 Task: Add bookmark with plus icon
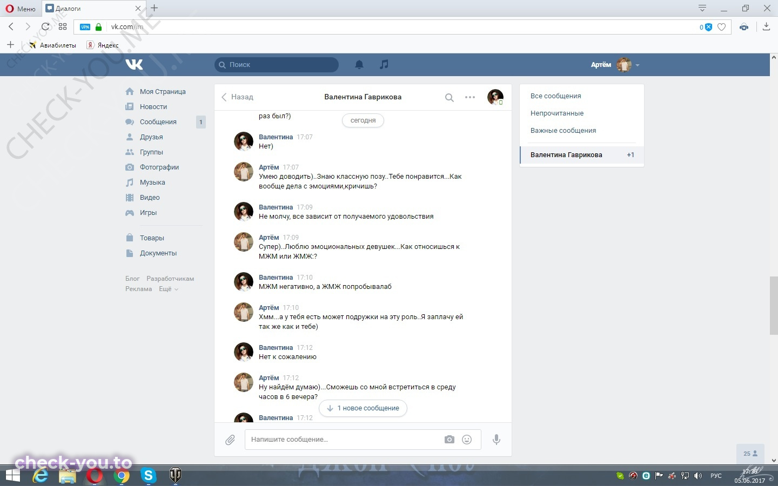coord(10,45)
